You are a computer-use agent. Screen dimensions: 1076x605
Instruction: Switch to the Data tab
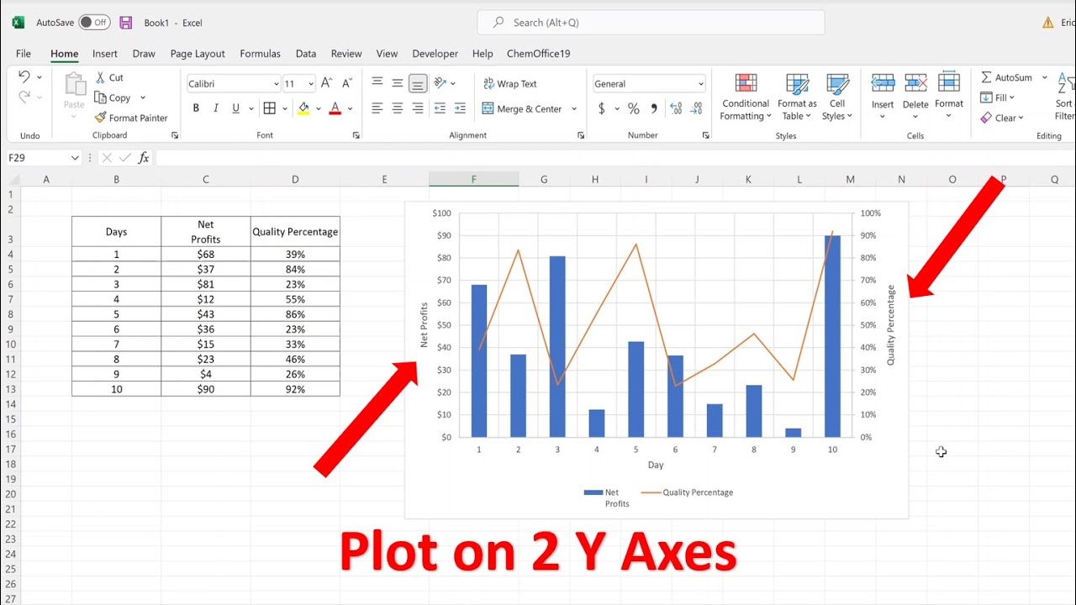click(306, 53)
